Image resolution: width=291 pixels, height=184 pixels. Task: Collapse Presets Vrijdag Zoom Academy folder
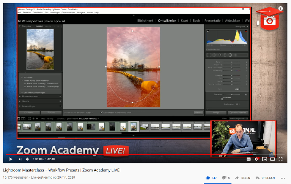pyautogui.click(x=22, y=81)
